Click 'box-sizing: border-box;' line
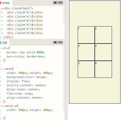The width and height of the screenshot is (121, 120). pyautogui.click(x=26, y=56)
